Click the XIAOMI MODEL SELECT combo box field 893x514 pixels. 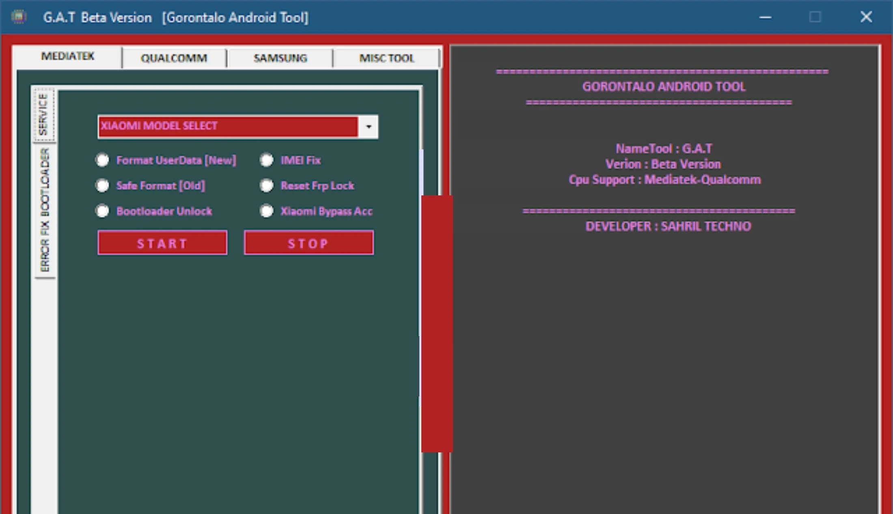pyautogui.click(x=227, y=126)
